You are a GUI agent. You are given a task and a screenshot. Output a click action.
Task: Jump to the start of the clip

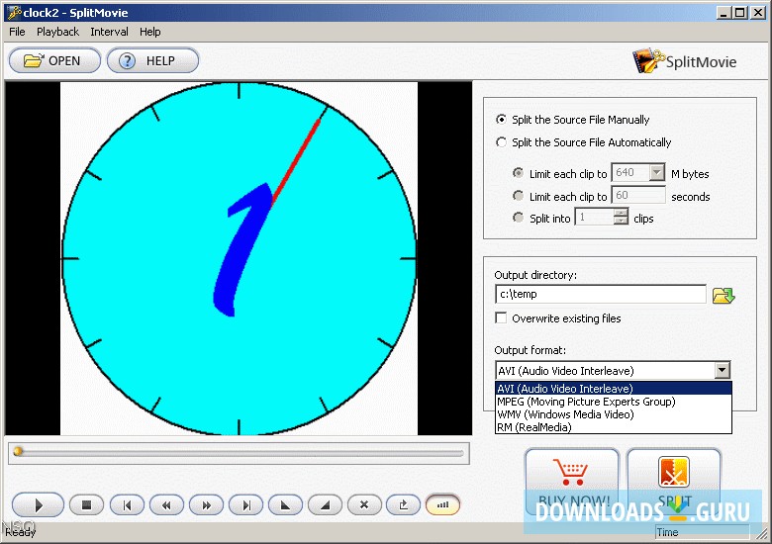(127, 504)
